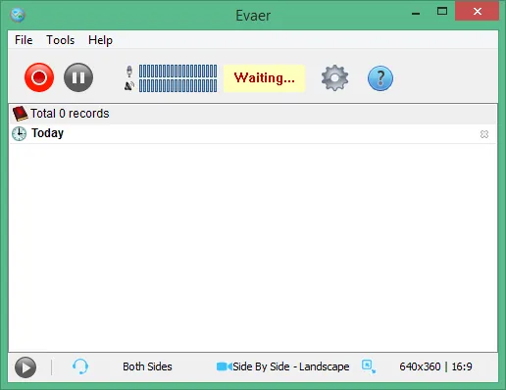Click the blue video camera icon
The image size is (506, 390).
[225, 366]
